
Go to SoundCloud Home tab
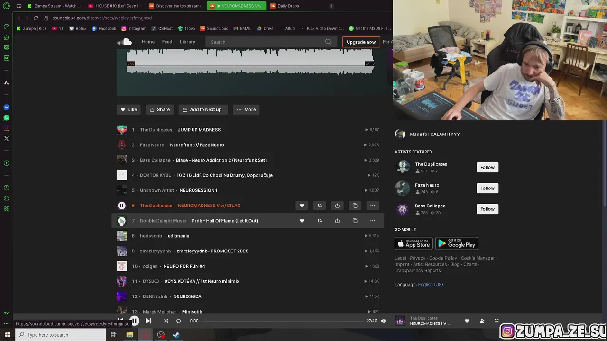148,42
